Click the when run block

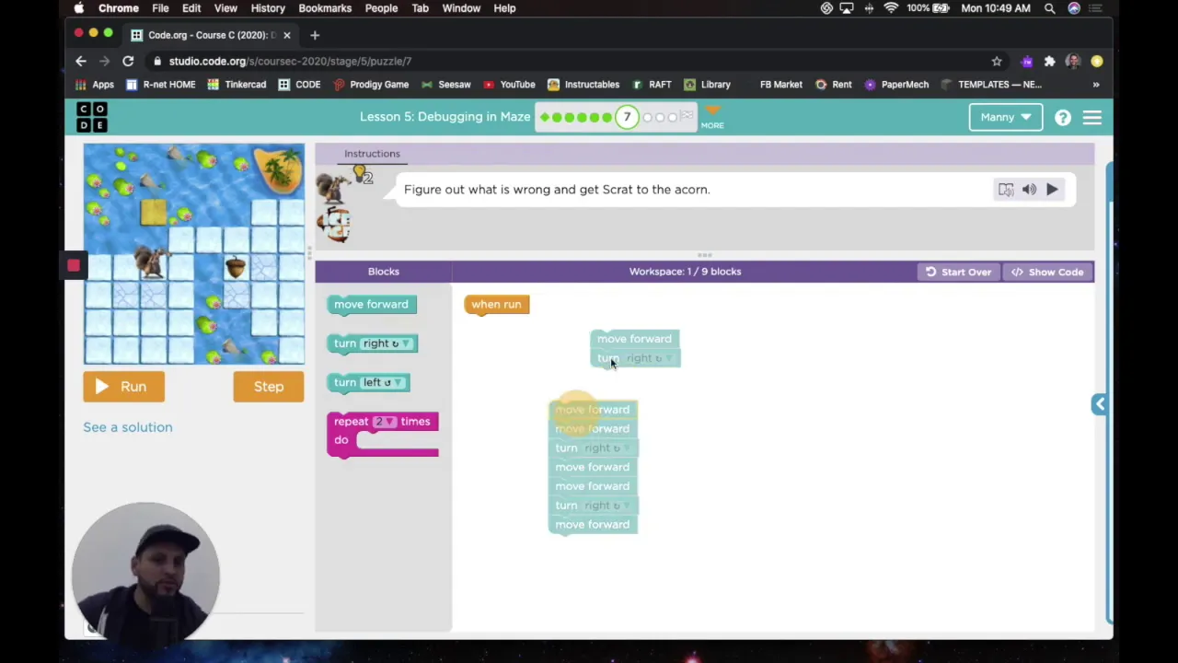[497, 305]
